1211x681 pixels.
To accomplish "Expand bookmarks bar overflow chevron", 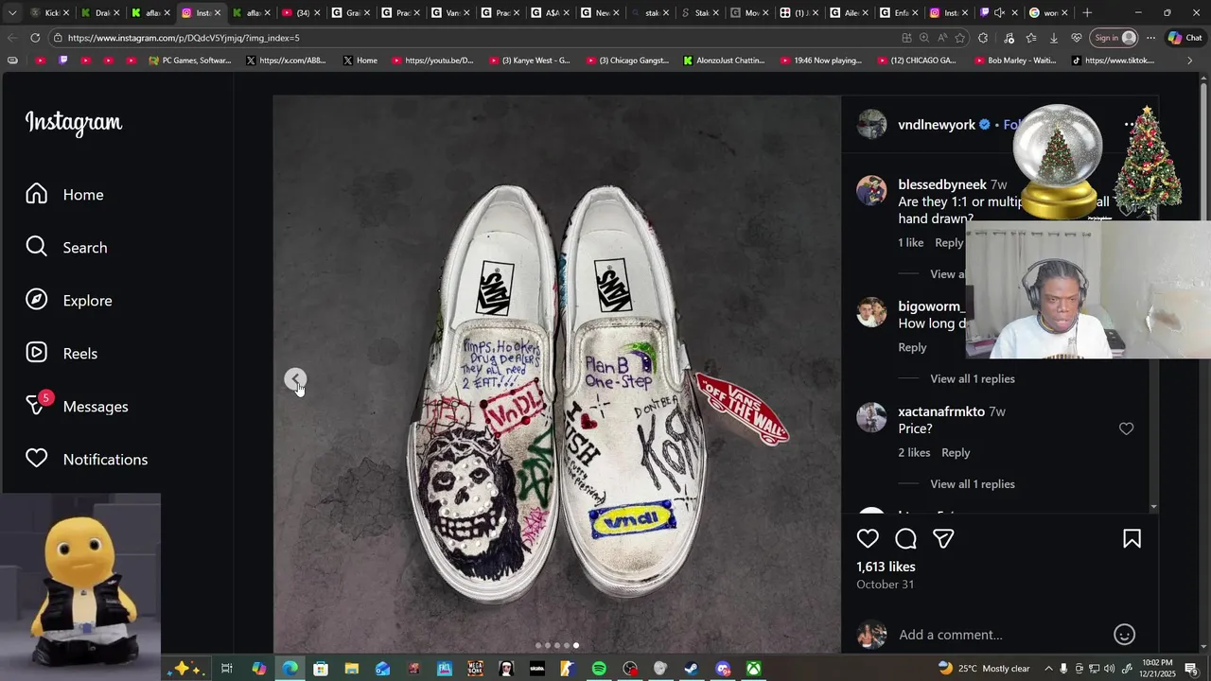I will [x=1190, y=61].
